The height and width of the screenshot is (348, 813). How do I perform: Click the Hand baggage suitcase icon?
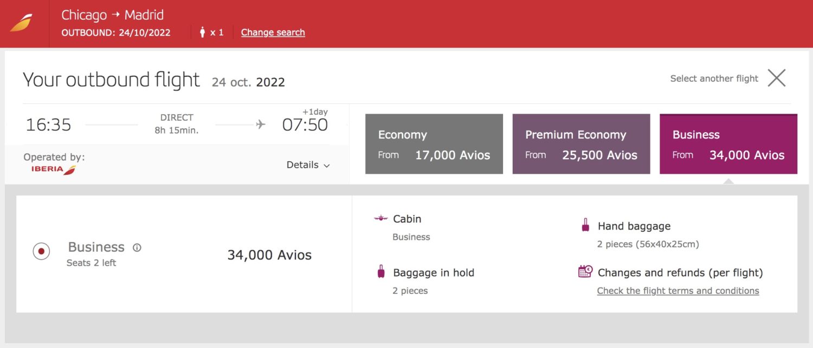(x=585, y=226)
